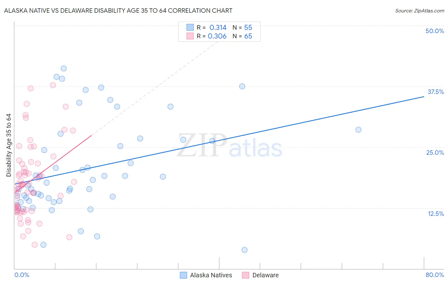Click the 50.0% y-axis label

click(435, 31)
